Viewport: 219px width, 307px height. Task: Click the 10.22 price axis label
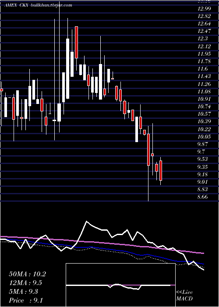(x=204, y=129)
